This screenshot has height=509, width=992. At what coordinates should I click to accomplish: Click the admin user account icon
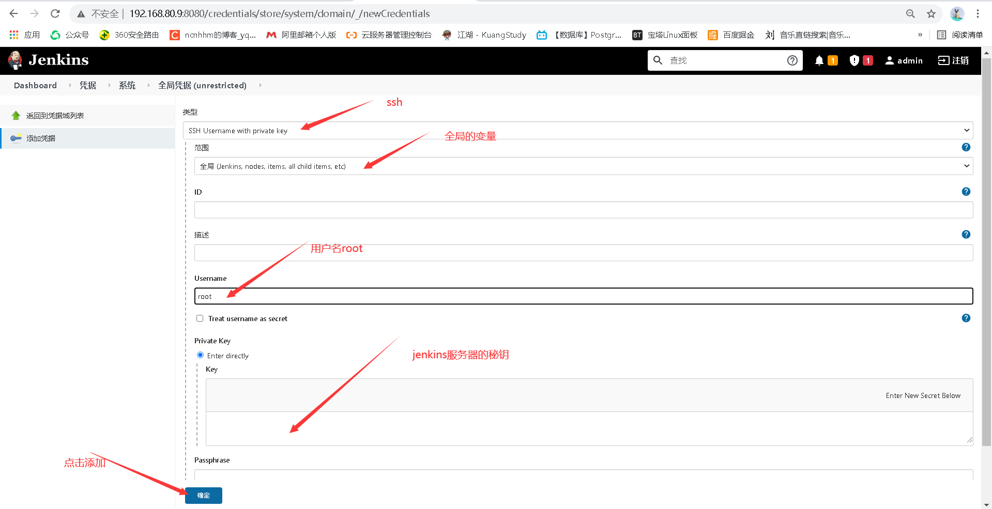click(889, 60)
